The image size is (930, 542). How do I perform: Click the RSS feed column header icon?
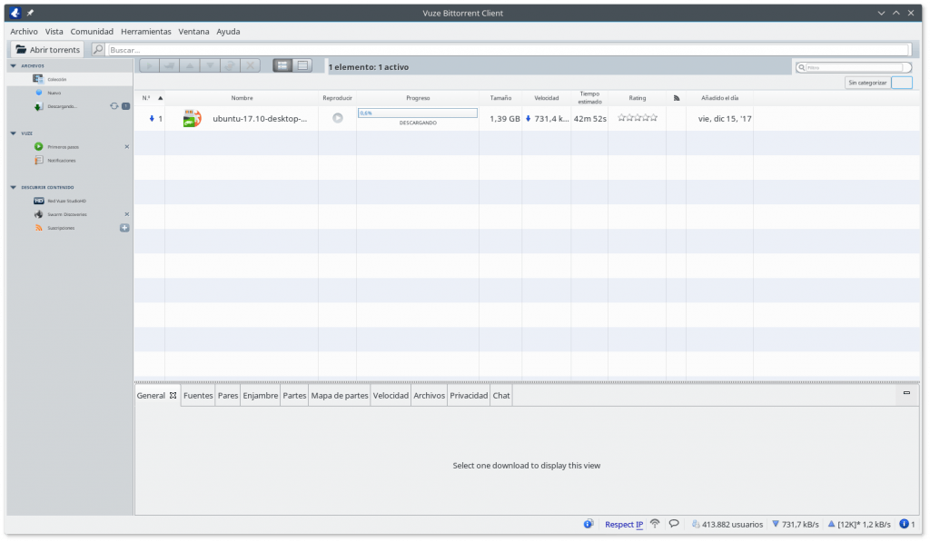point(677,98)
